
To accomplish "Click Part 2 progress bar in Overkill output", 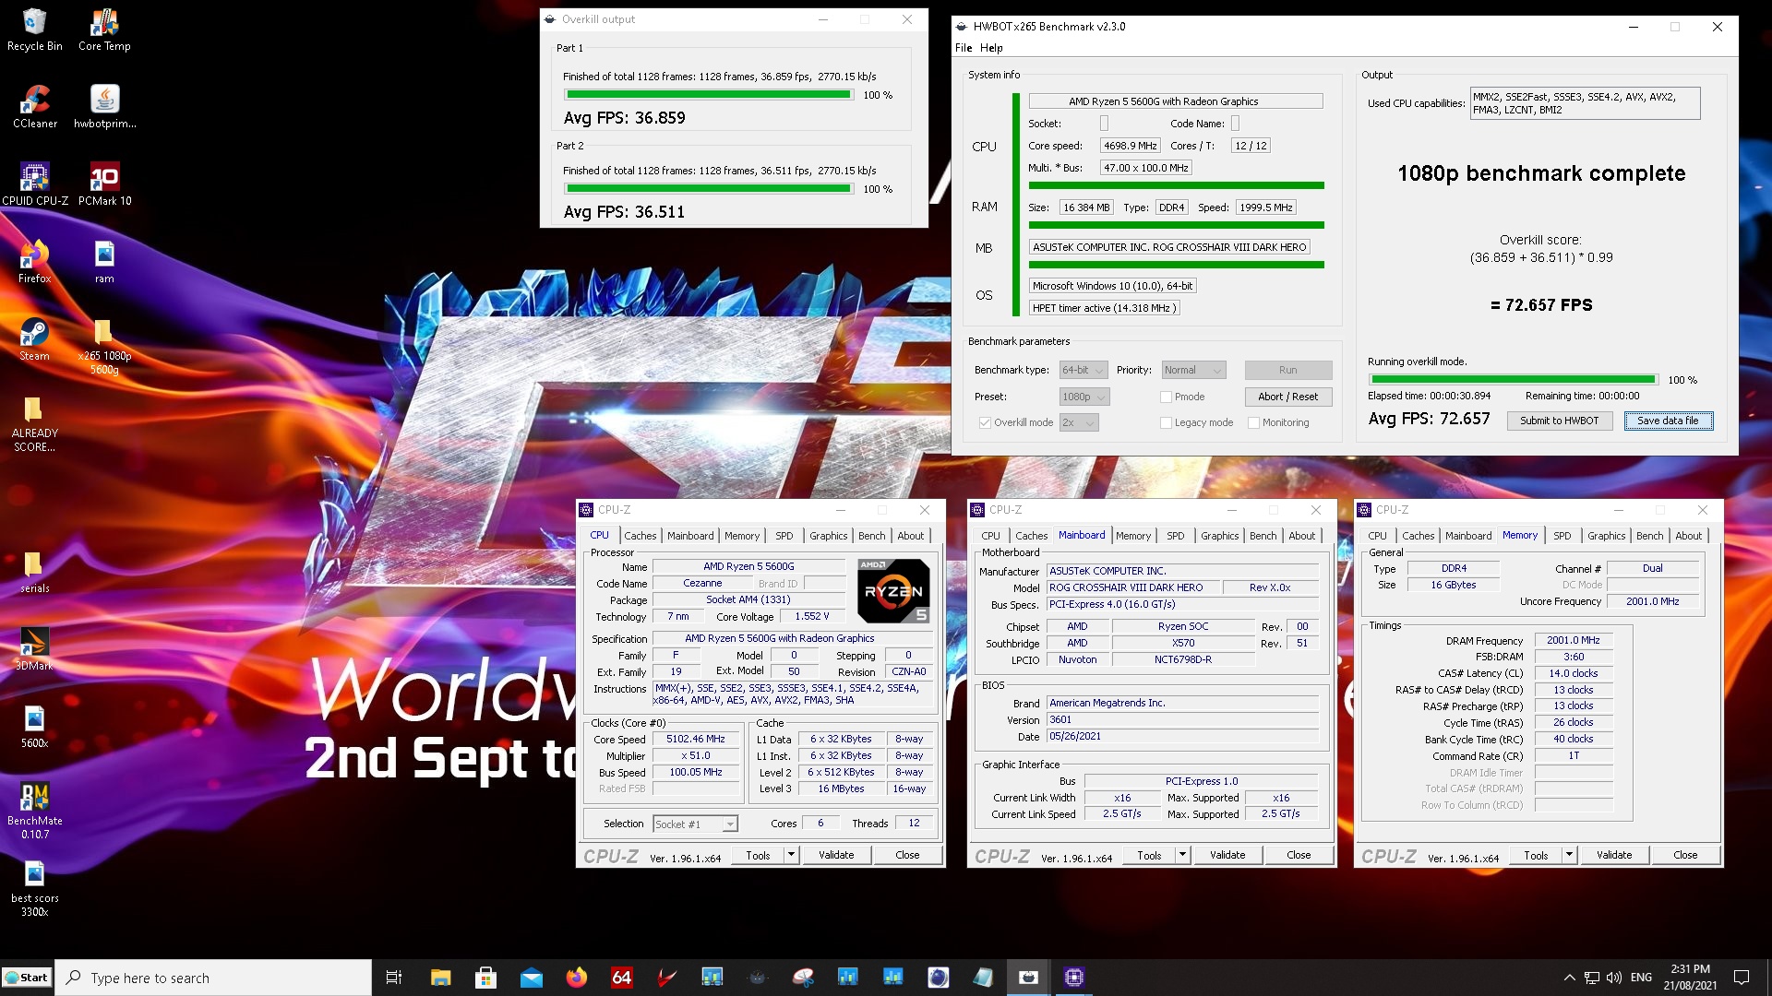I will tap(708, 189).
